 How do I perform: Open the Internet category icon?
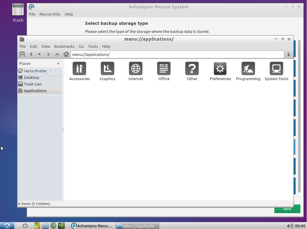(136, 68)
